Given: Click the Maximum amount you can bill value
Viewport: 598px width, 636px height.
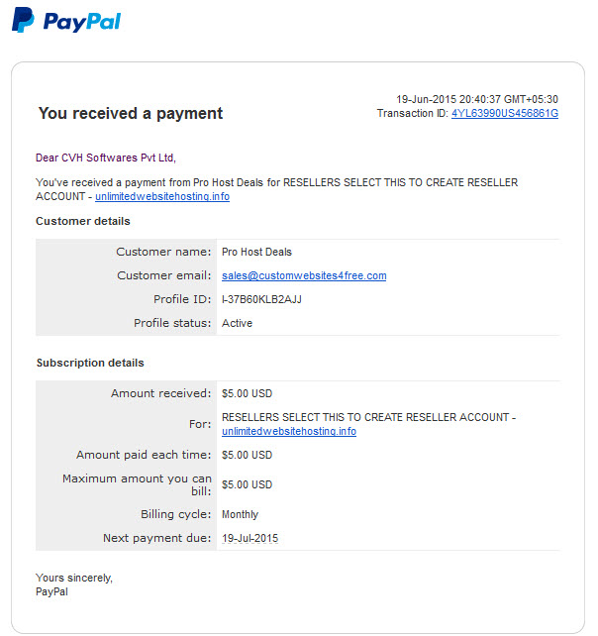Looking at the screenshot, I should (x=247, y=484).
